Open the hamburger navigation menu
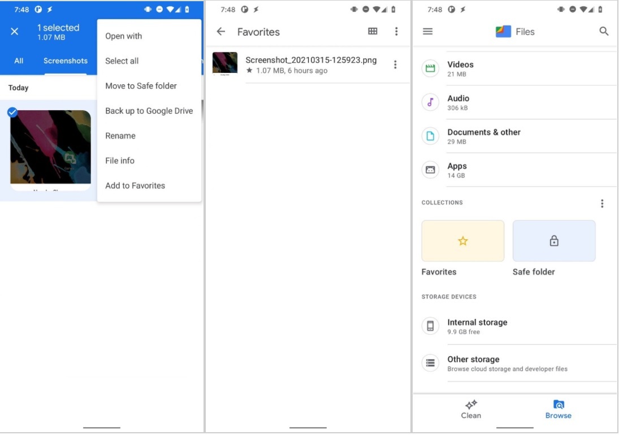 click(x=428, y=32)
